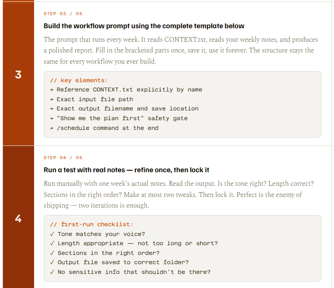Click the arrow before Reference CONTEXT.txt line
This screenshot has width=334, height=288.
pos(52,90)
